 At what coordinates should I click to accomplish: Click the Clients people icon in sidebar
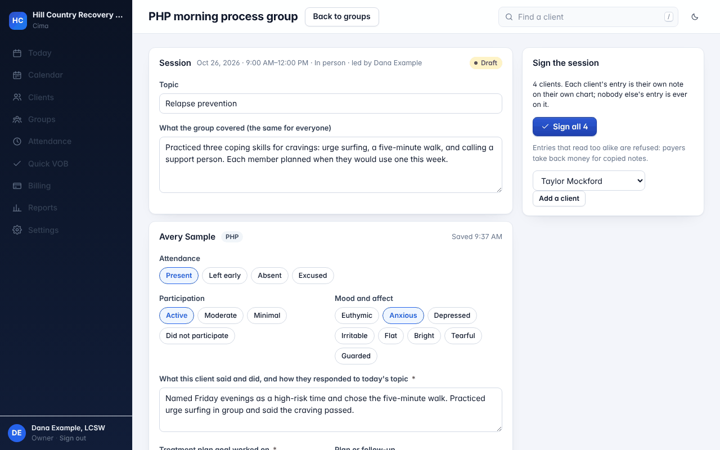coord(17,97)
